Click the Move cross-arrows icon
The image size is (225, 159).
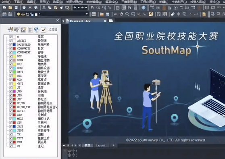click(x=178, y=14)
